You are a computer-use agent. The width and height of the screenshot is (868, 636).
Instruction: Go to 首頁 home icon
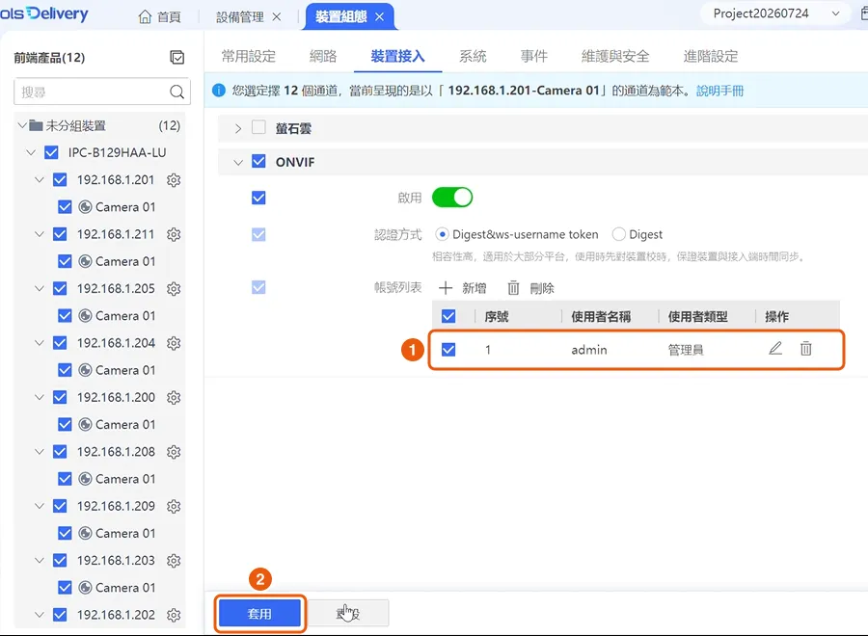145,17
